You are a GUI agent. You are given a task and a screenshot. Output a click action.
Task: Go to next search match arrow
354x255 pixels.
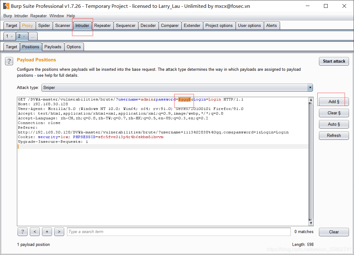point(59,232)
